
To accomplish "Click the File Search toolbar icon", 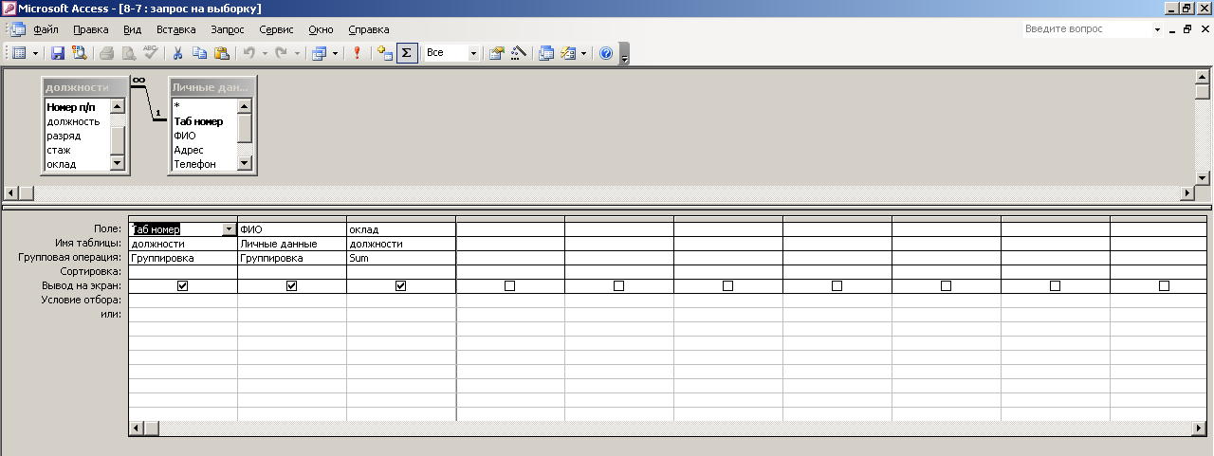I will (x=80, y=53).
